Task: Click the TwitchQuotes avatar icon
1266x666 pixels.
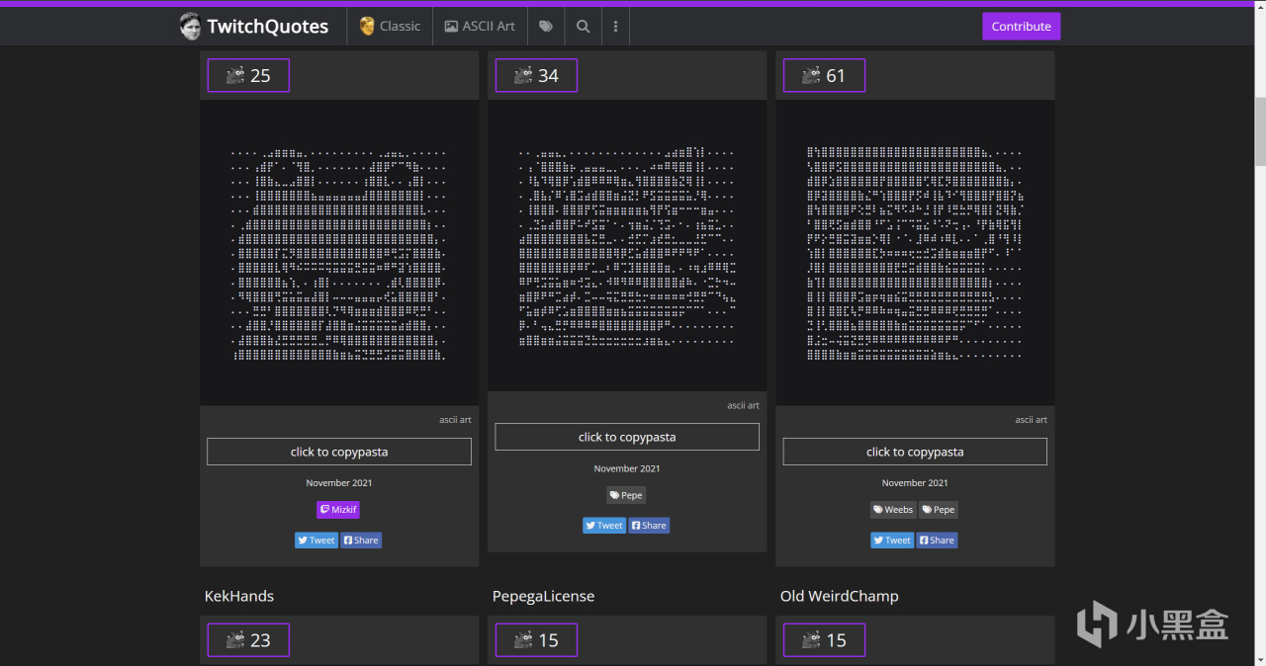Action: (190, 27)
